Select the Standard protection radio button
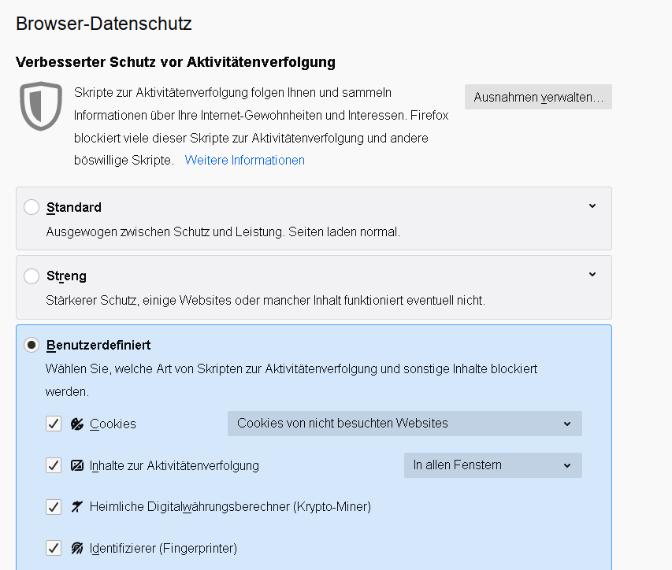Viewport: 672px width, 570px height. click(x=32, y=208)
